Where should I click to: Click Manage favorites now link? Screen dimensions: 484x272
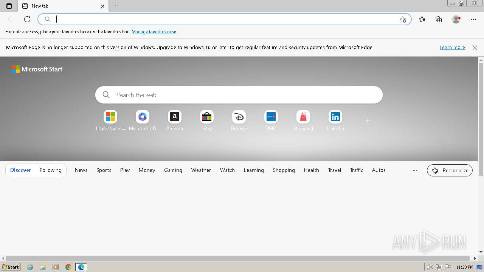tap(154, 32)
